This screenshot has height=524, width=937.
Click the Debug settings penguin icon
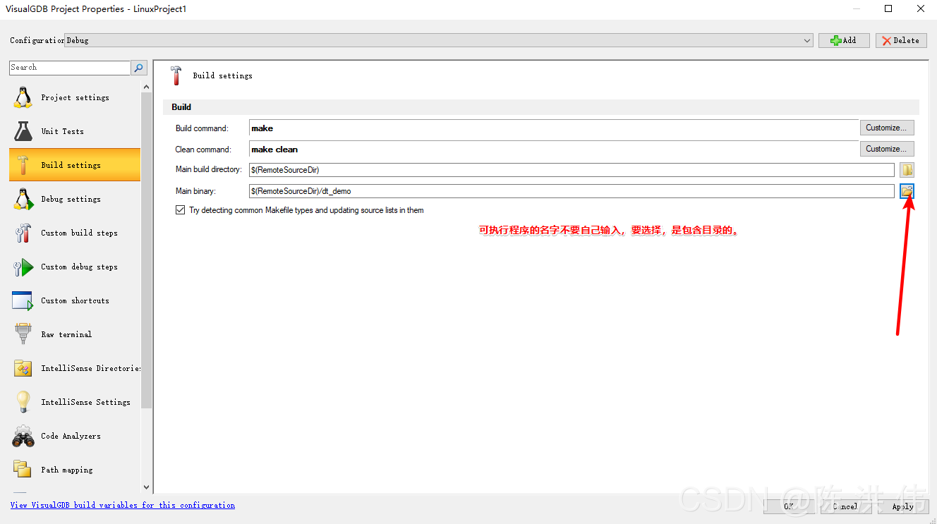pos(23,199)
